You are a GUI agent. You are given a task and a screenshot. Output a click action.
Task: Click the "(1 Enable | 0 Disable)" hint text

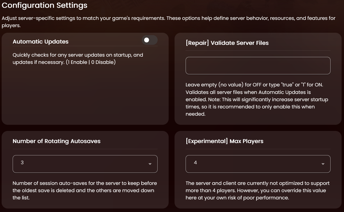[91, 62]
